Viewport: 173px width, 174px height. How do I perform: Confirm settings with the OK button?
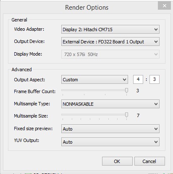[117, 161]
